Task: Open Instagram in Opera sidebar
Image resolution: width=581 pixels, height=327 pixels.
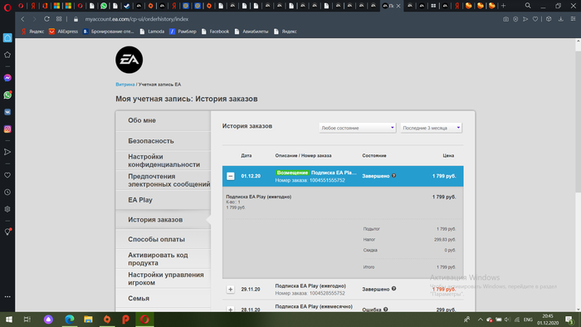Action: (x=7, y=129)
